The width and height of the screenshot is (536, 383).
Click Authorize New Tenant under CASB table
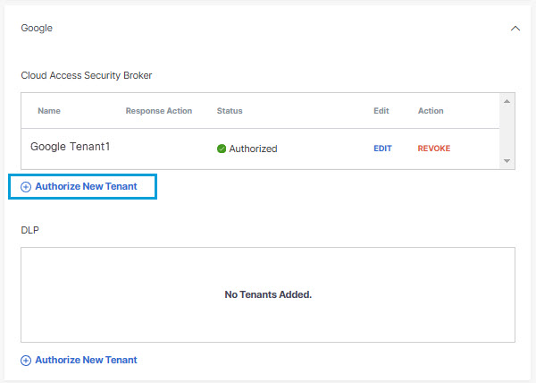[x=86, y=186]
